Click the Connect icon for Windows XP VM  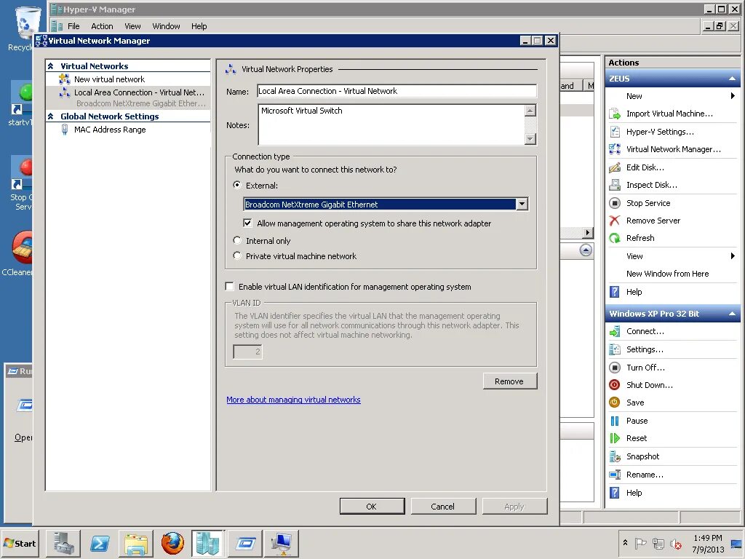(x=614, y=331)
